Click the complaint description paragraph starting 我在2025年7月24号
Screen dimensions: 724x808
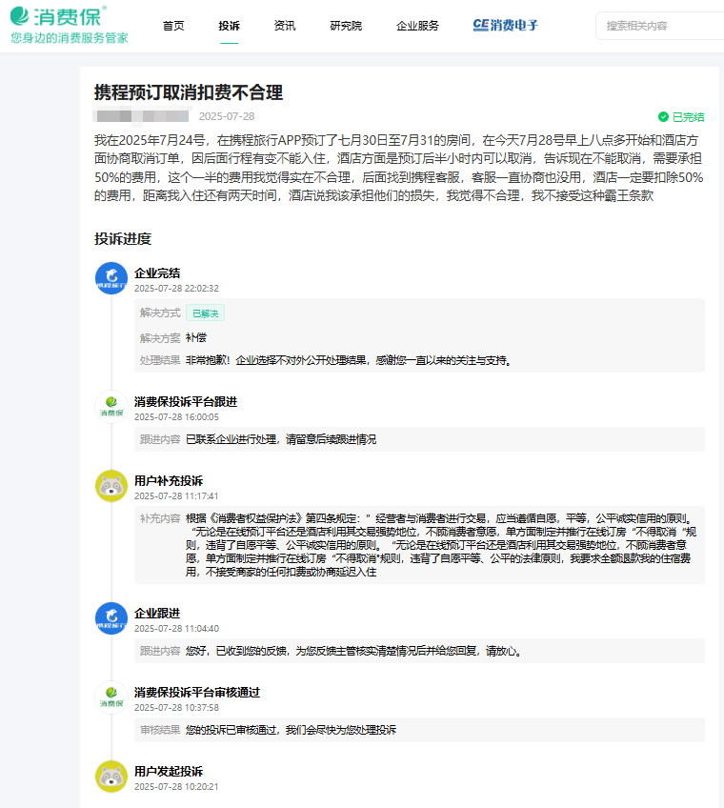click(399, 168)
